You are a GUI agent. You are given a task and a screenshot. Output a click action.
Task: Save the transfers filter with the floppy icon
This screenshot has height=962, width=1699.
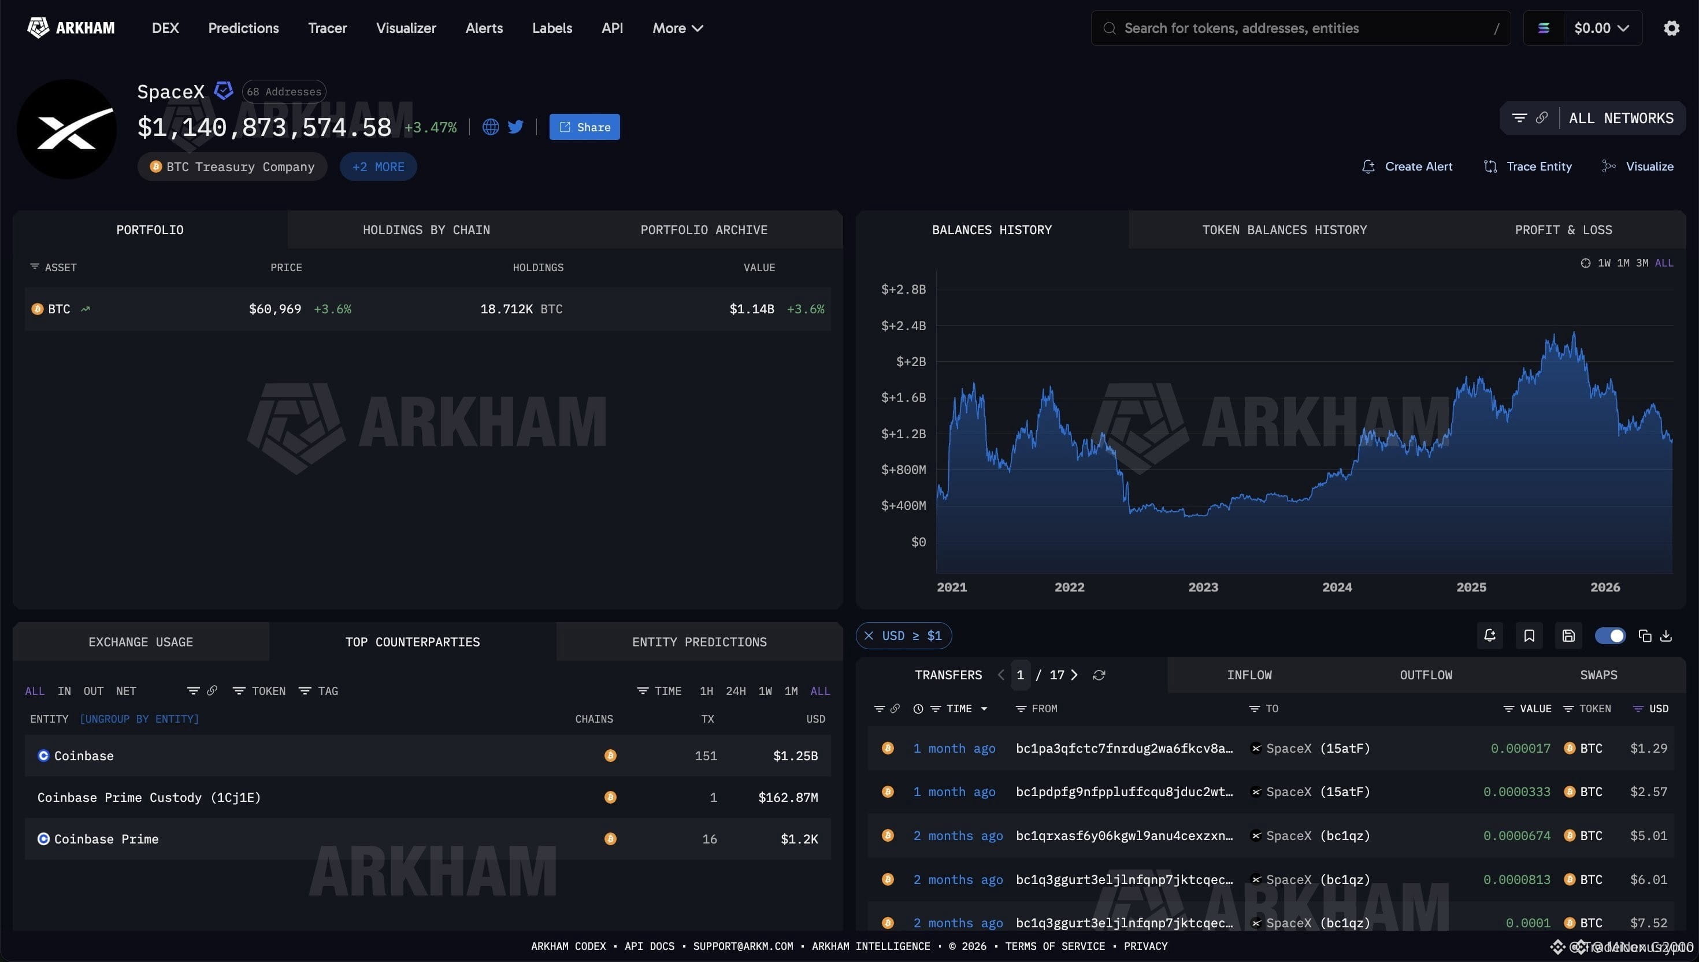pyautogui.click(x=1568, y=635)
